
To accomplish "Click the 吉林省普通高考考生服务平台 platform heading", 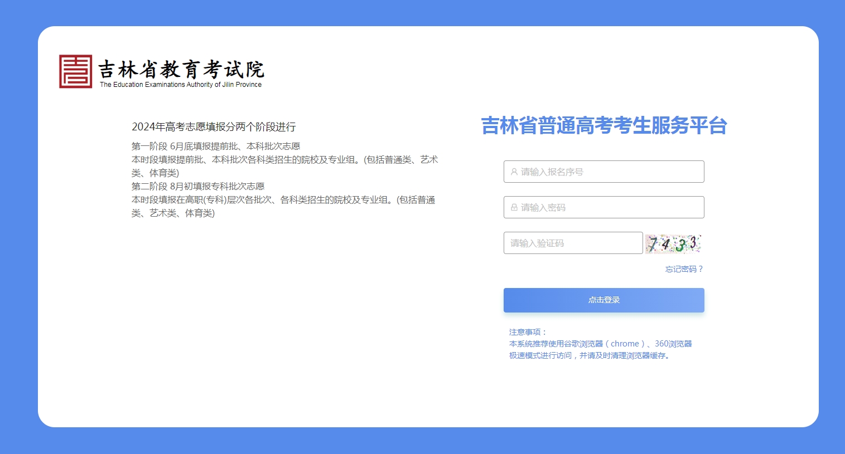I will 603,126.
